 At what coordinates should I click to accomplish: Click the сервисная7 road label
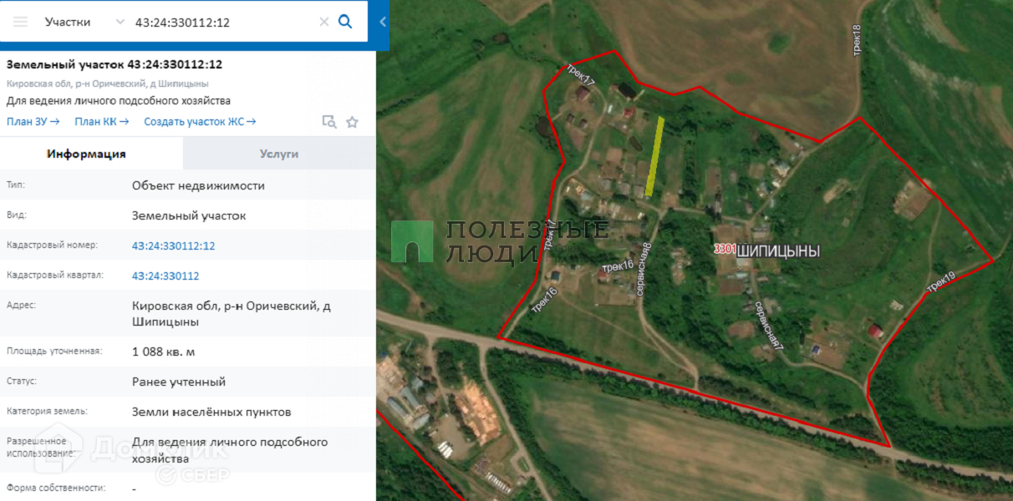(x=768, y=325)
